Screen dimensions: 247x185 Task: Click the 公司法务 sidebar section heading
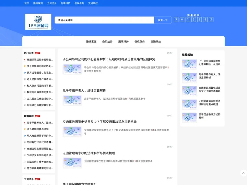point(29,179)
